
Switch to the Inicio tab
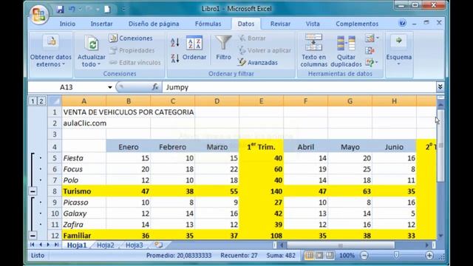[x=67, y=24]
